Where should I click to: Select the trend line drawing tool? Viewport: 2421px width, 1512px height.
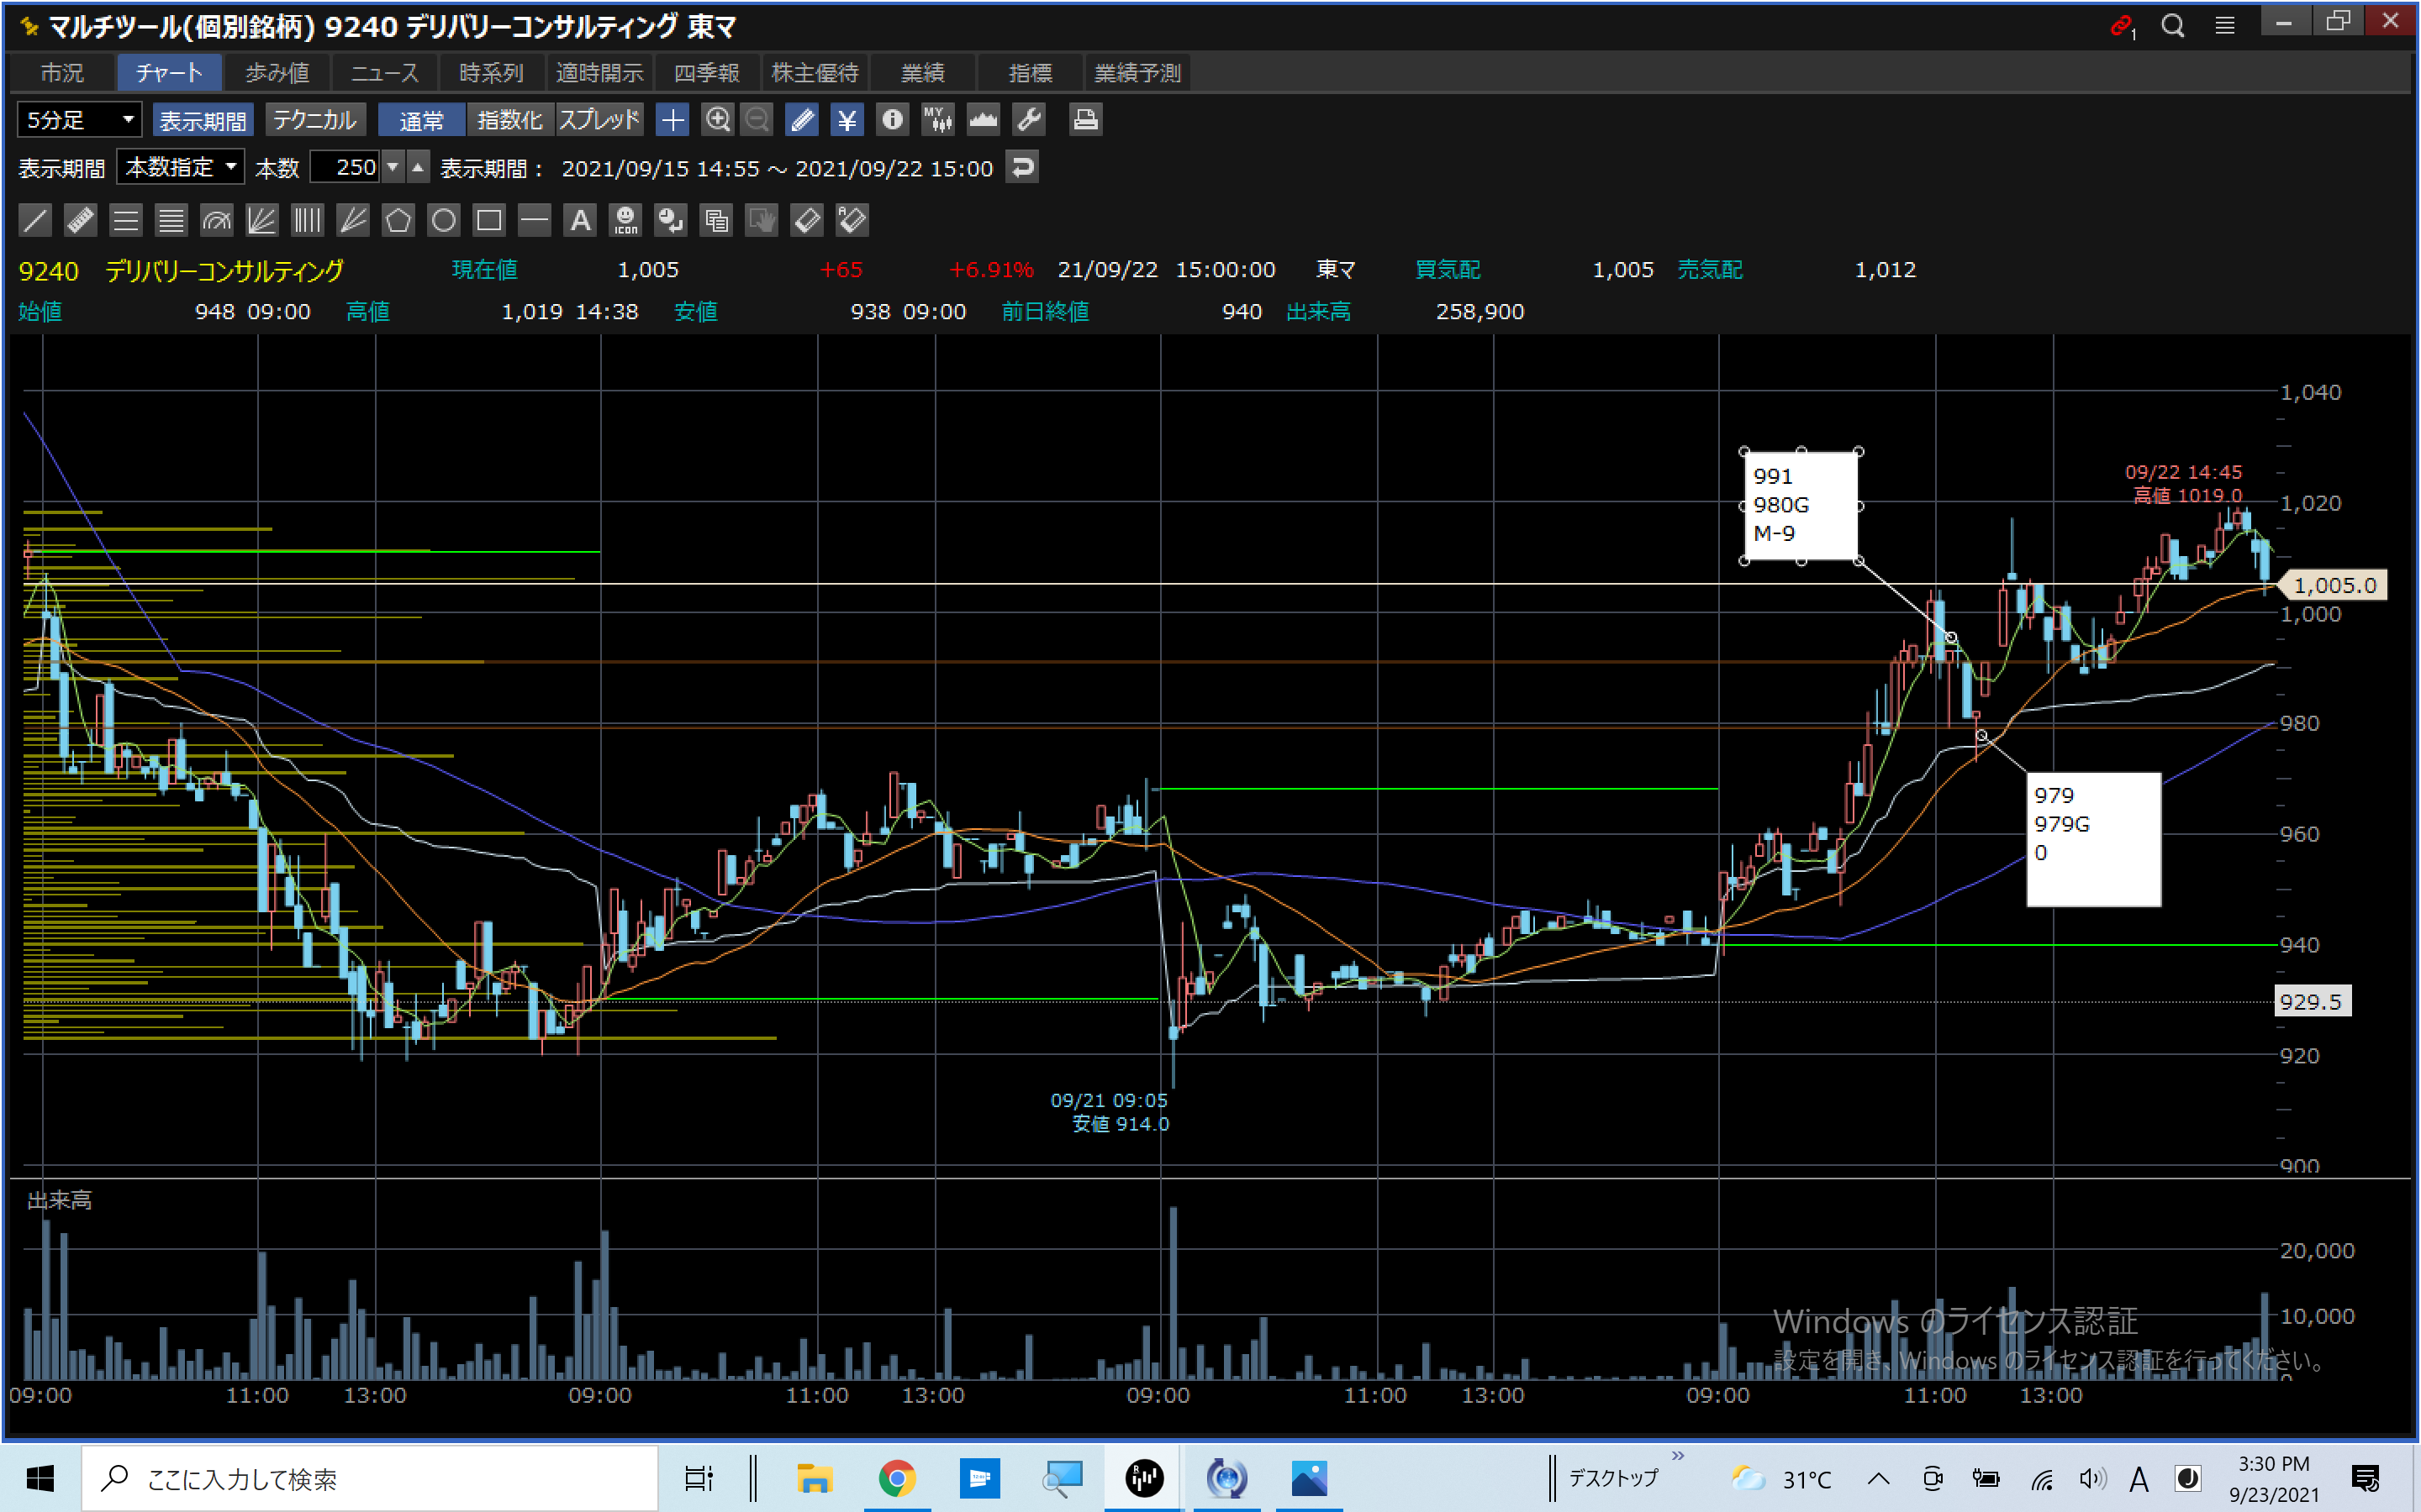[x=35, y=220]
